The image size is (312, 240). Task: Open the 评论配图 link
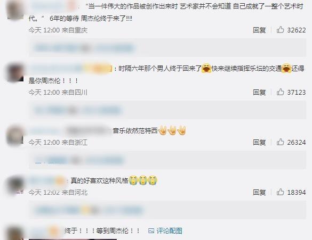(169, 231)
